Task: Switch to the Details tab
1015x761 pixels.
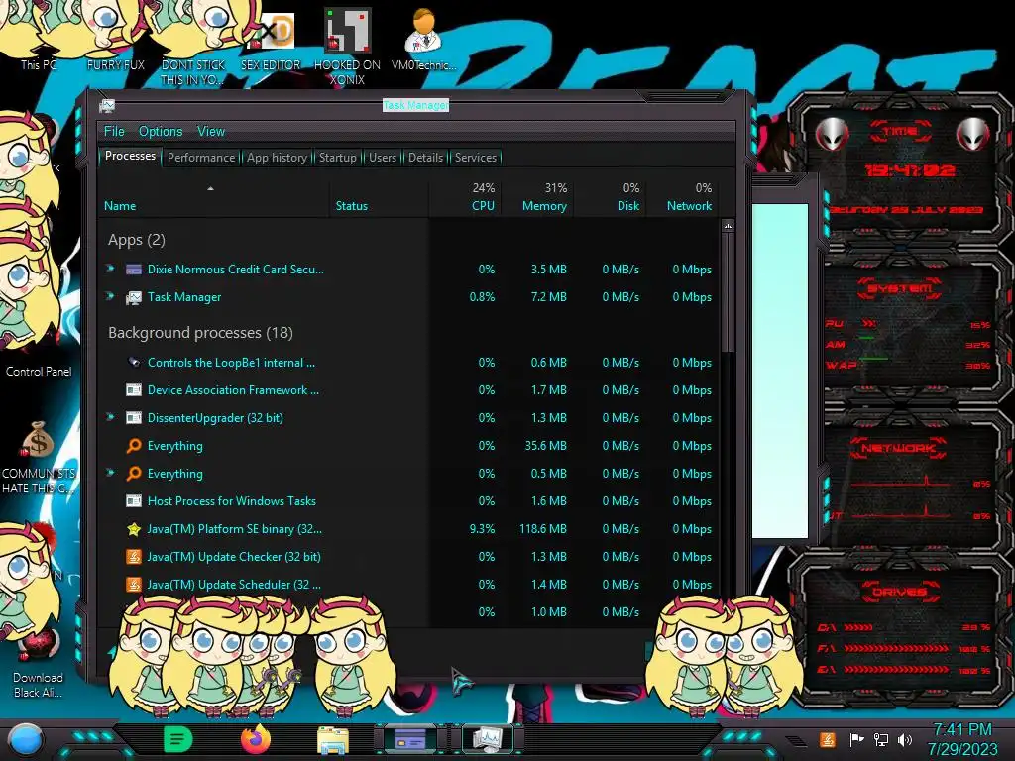Action: point(425,158)
